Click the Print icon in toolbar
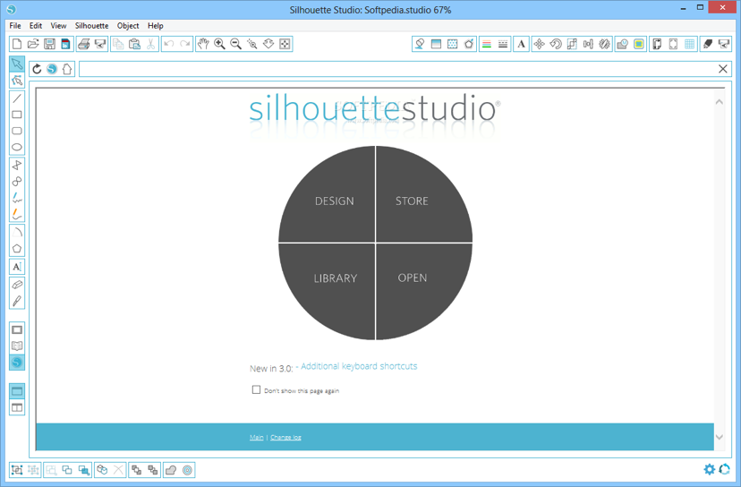 (83, 44)
